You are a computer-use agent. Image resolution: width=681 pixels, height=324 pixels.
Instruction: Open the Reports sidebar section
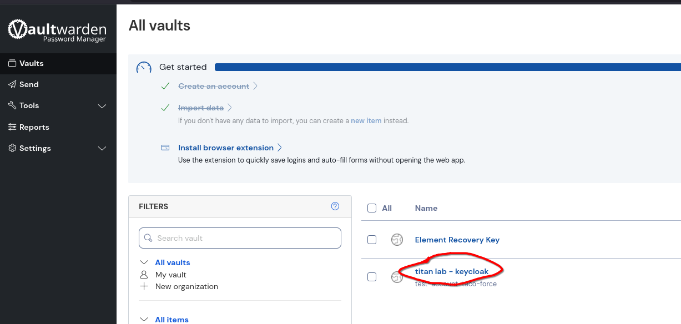(x=34, y=127)
